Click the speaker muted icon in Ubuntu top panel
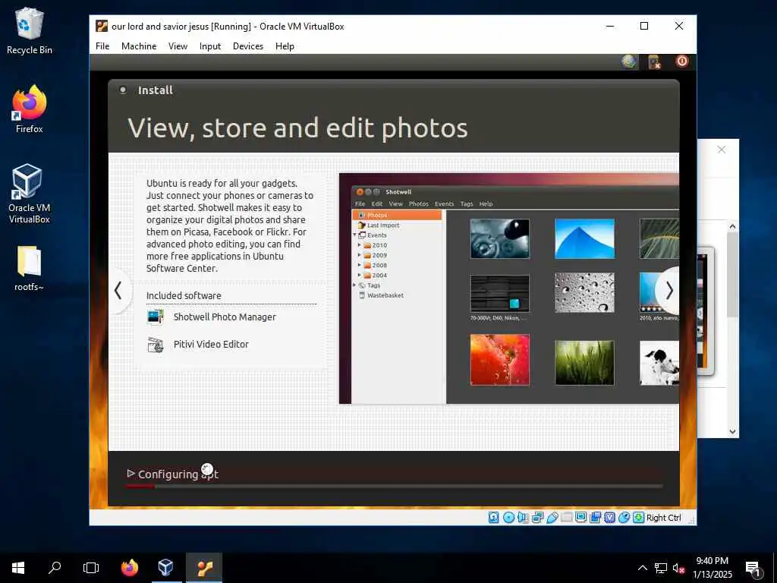The image size is (777, 583). point(655,62)
